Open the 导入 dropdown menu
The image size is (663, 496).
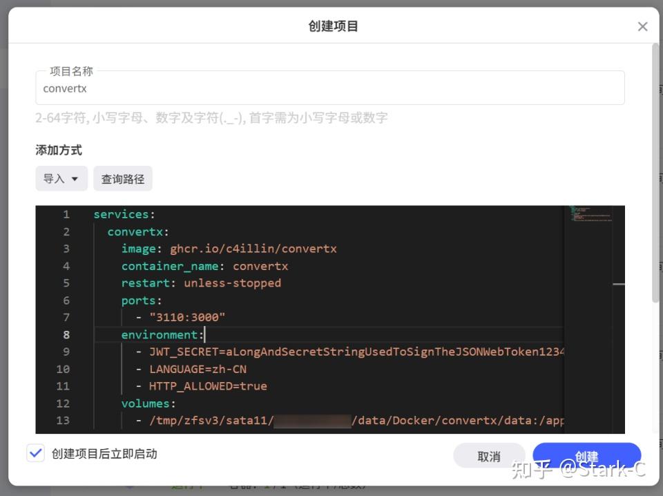pos(61,178)
